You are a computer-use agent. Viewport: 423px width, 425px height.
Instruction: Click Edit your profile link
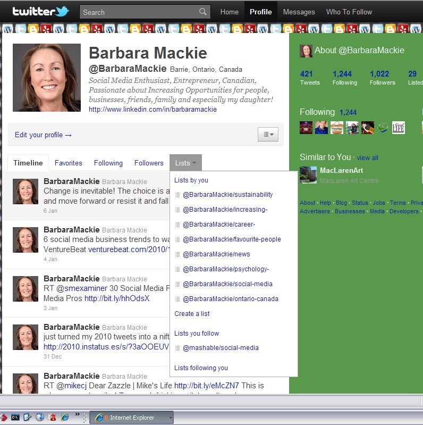[x=43, y=135]
